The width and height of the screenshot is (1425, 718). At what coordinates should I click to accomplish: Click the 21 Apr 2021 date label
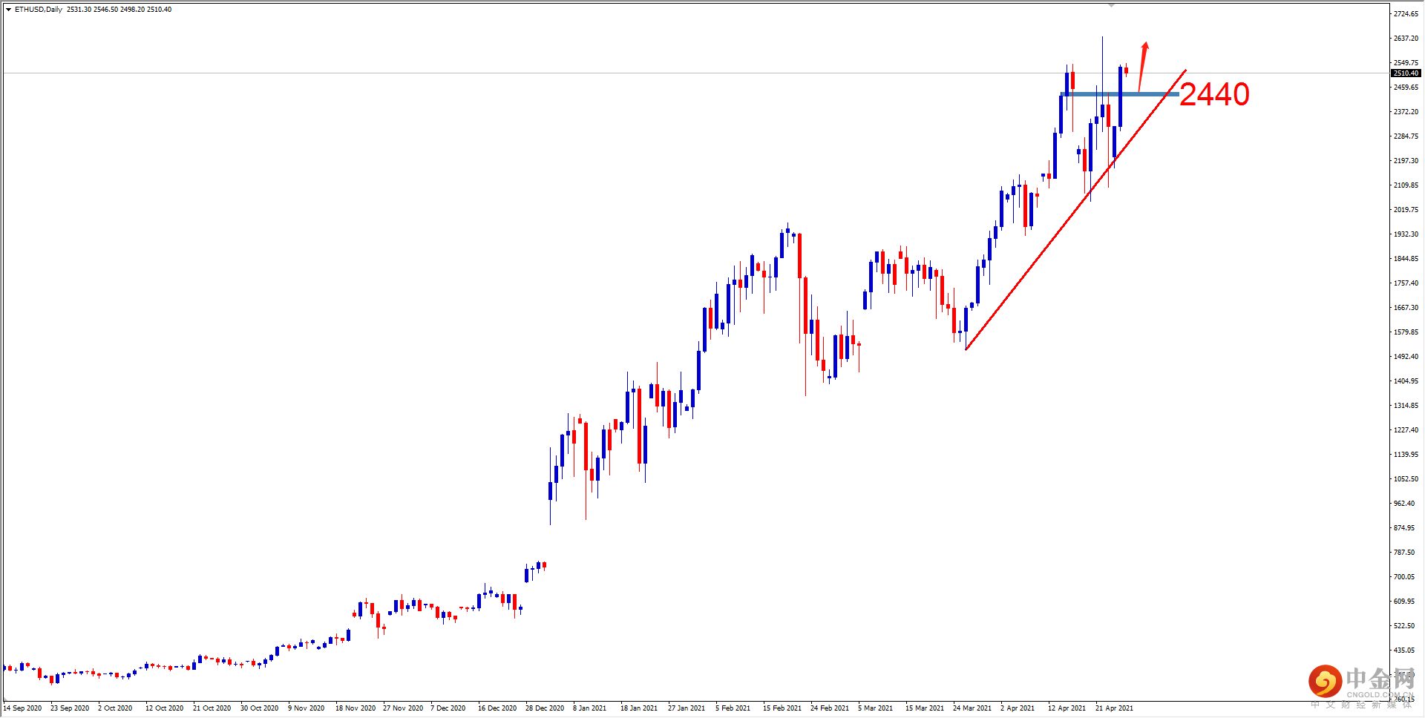pos(1114,708)
